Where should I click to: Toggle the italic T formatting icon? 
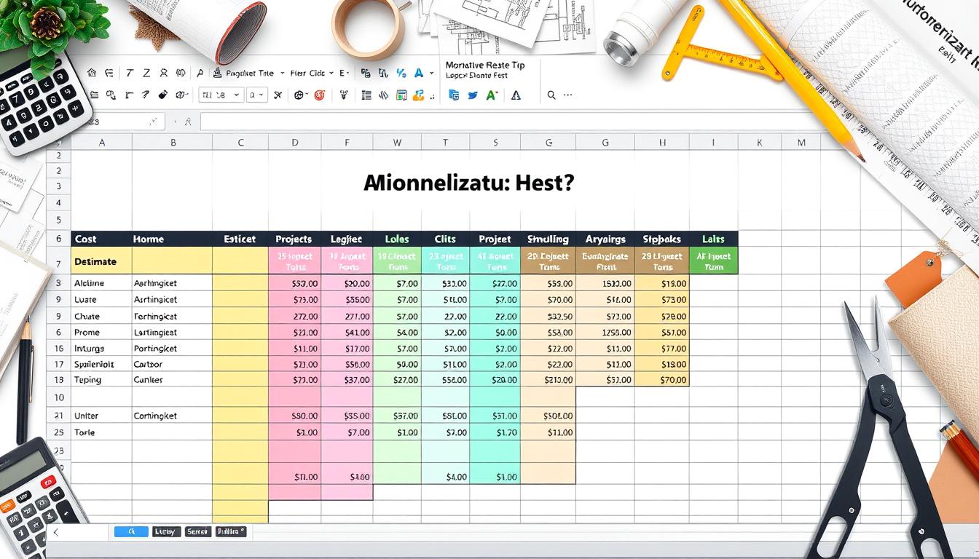(x=130, y=73)
